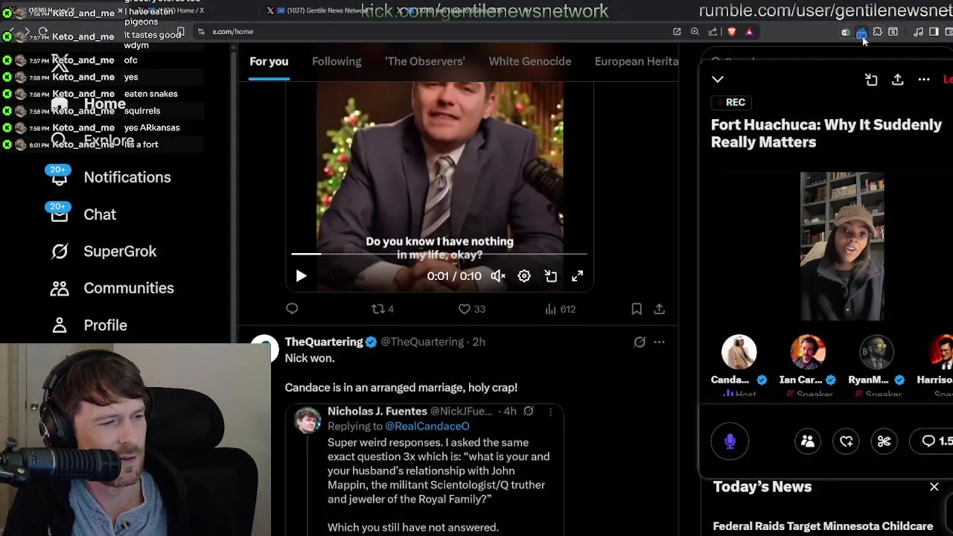The height and width of the screenshot is (536, 953).
Task: Click picture-in-picture icon on video player
Action: tap(551, 276)
